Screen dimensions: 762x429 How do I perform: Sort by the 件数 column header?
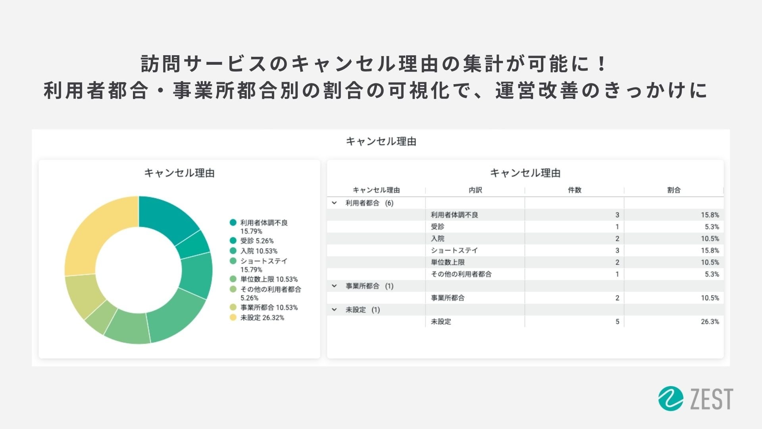point(574,190)
